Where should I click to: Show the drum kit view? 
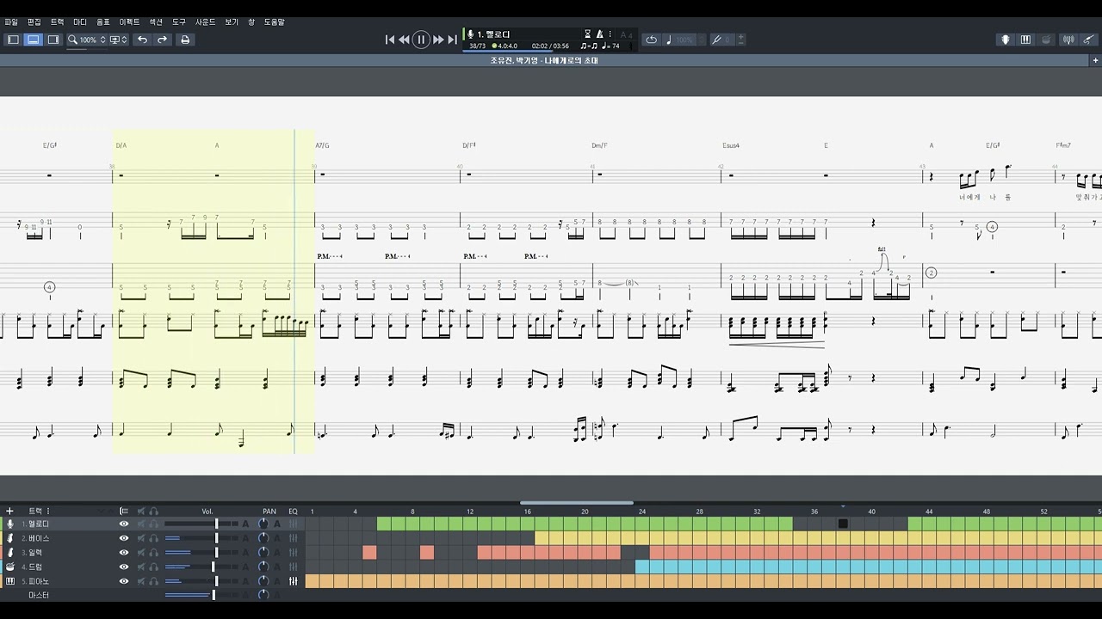coord(1046,40)
